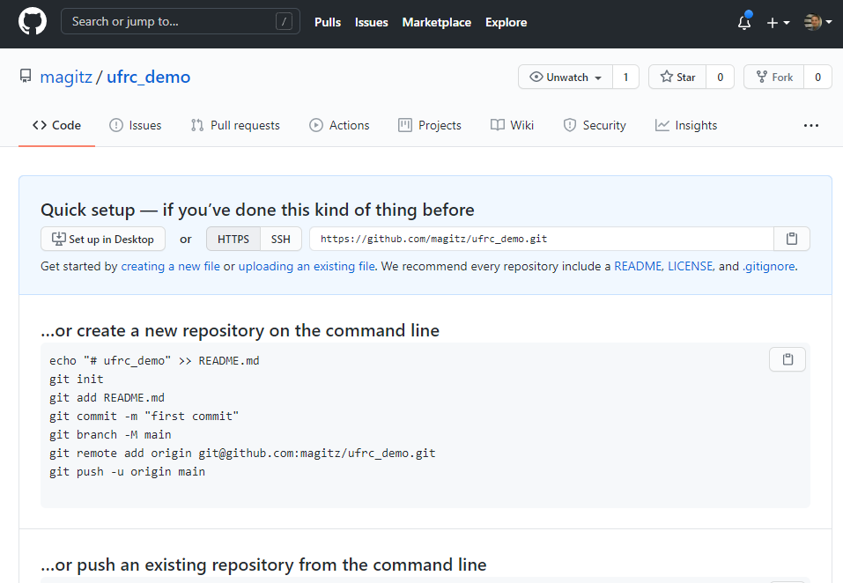The height and width of the screenshot is (583, 843).
Task: Open the Pull requests tab
Action: point(235,125)
